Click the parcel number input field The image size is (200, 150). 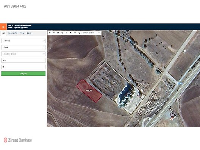tap(23, 67)
